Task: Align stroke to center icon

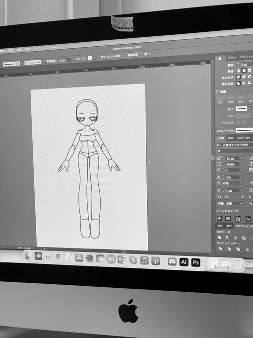Action: [x=239, y=83]
